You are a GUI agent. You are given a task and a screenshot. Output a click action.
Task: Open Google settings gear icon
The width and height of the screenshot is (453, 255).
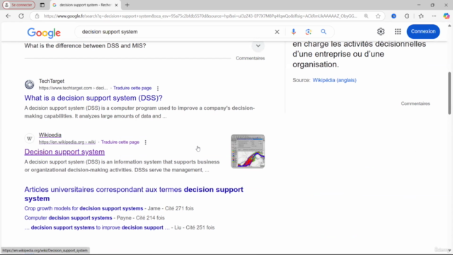(381, 31)
